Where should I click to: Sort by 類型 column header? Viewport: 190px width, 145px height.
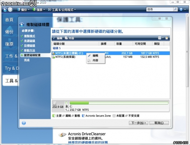tap(158, 44)
